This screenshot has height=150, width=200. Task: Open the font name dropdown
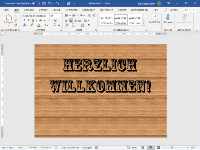coord(48,16)
